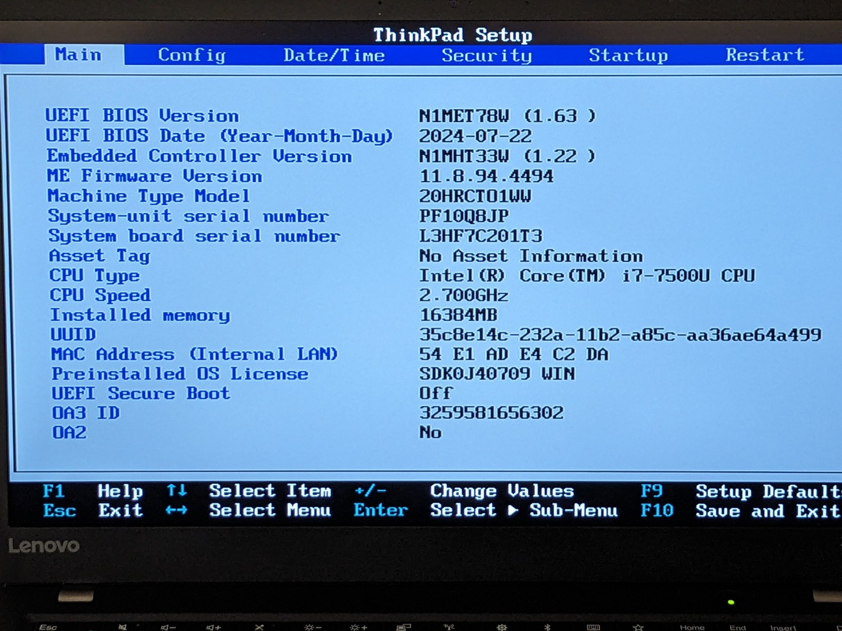Screen dimensions: 842x631
Task: Select UEFI Secure Boot value Off
Action: pos(436,393)
